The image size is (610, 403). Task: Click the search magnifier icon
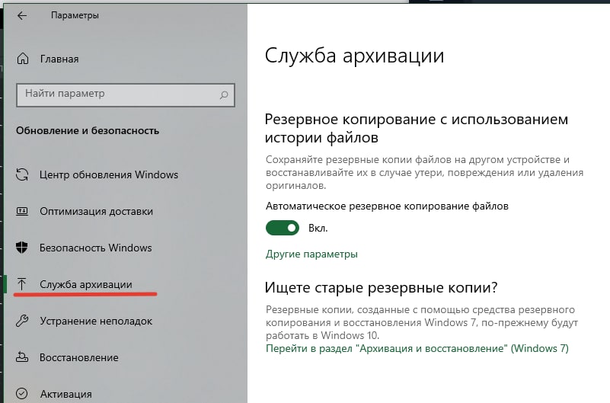(224, 95)
